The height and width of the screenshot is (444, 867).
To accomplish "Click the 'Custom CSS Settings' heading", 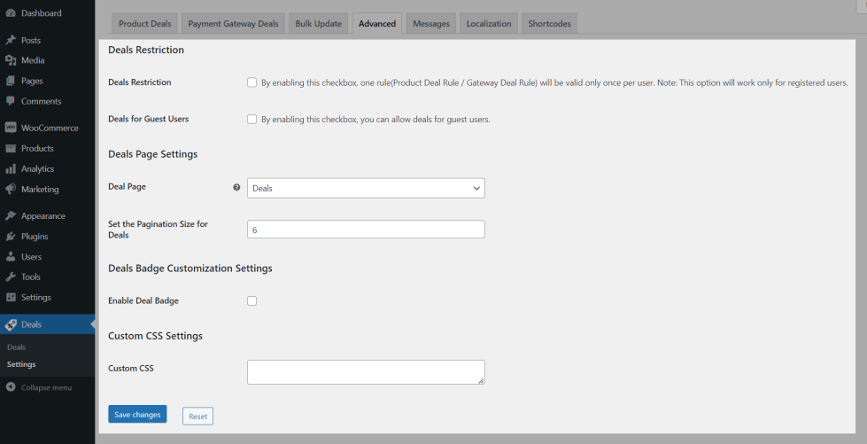I will tap(155, 336).
